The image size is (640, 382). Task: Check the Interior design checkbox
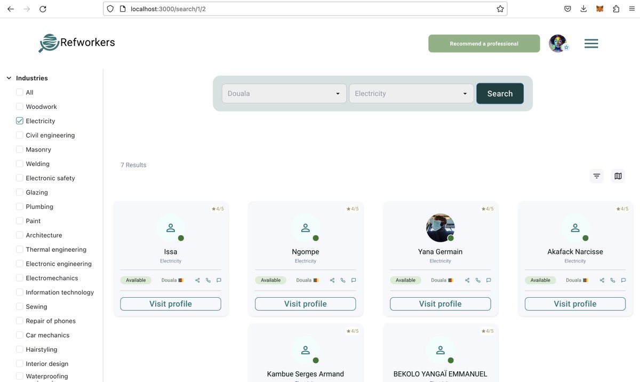tap(20, 364)
